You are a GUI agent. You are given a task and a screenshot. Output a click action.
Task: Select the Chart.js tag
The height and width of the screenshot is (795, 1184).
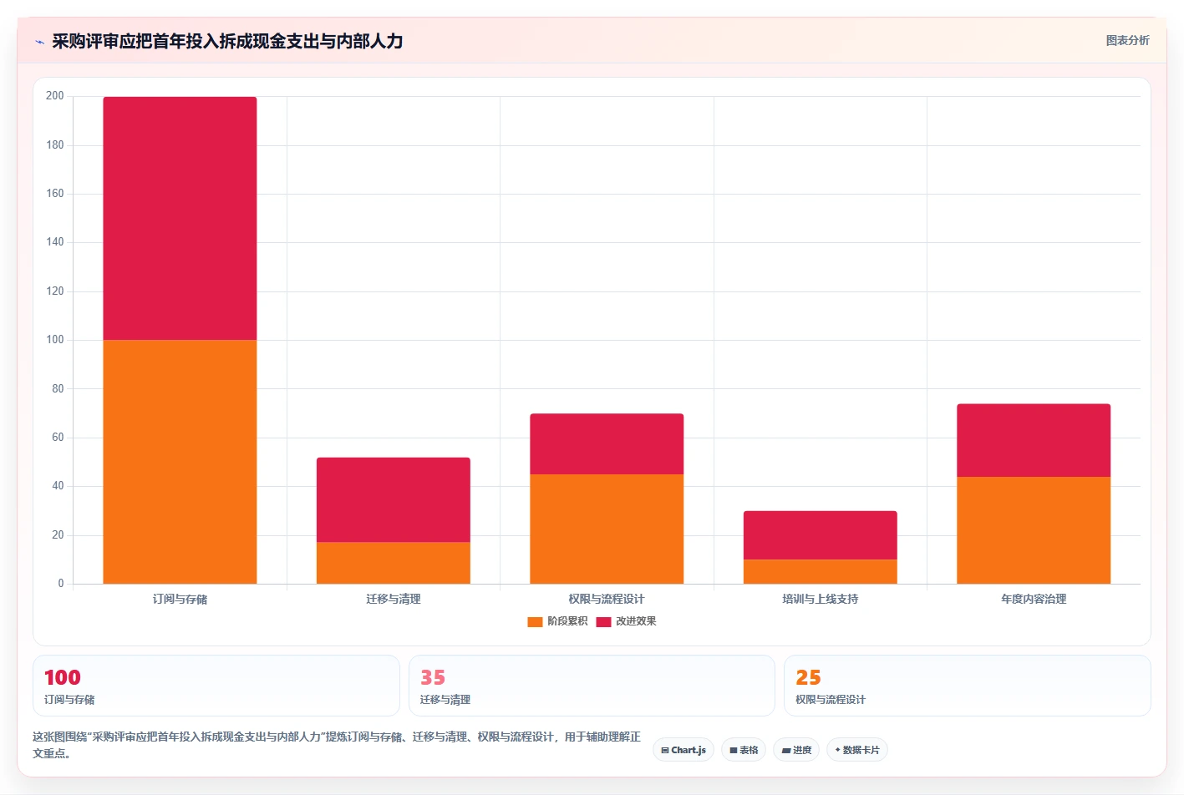(x=683, y=750)
